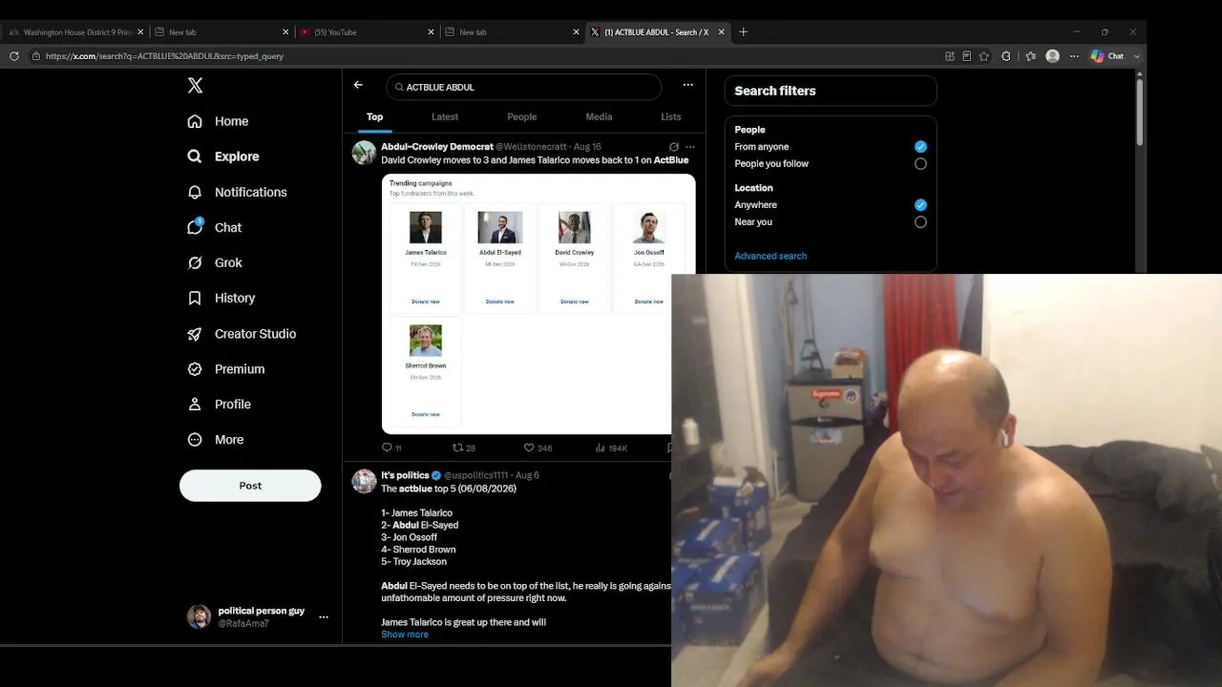Reload the page in the browser

(x=13, y=56)
